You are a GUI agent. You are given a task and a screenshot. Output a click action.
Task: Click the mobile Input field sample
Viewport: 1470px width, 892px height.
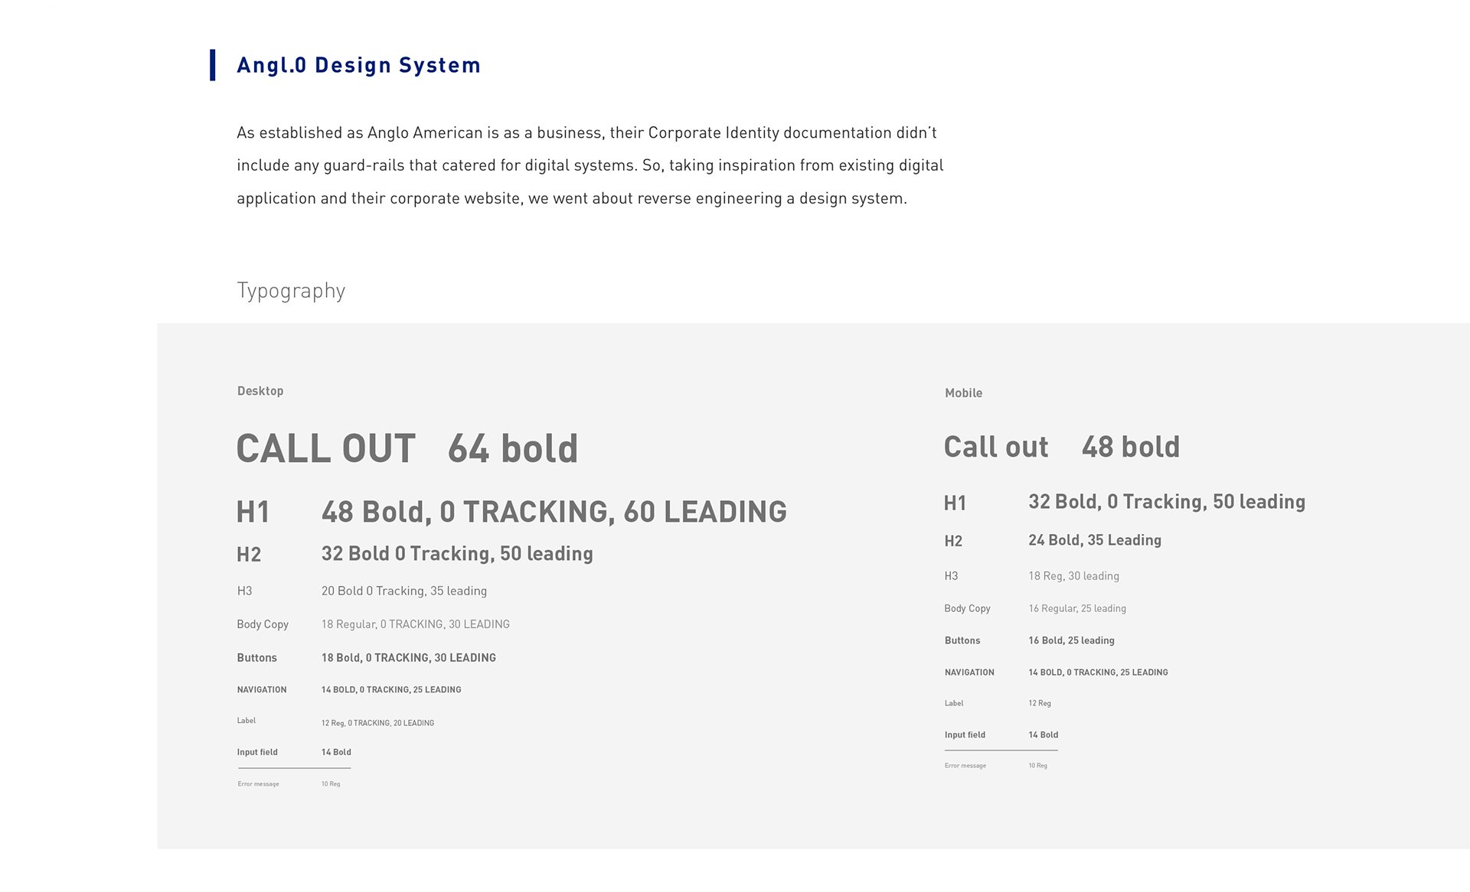(1001, 740)
